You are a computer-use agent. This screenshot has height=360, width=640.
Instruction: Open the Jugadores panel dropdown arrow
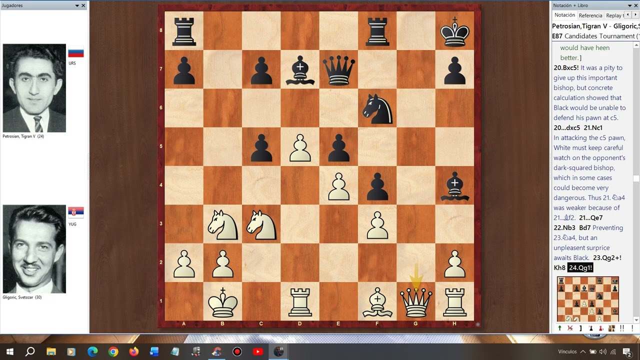tap(77, 5)
